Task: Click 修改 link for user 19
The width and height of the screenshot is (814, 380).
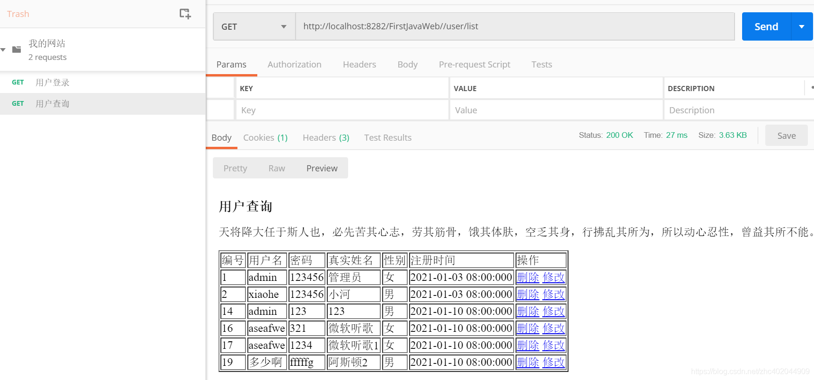Action: point(553,363)
